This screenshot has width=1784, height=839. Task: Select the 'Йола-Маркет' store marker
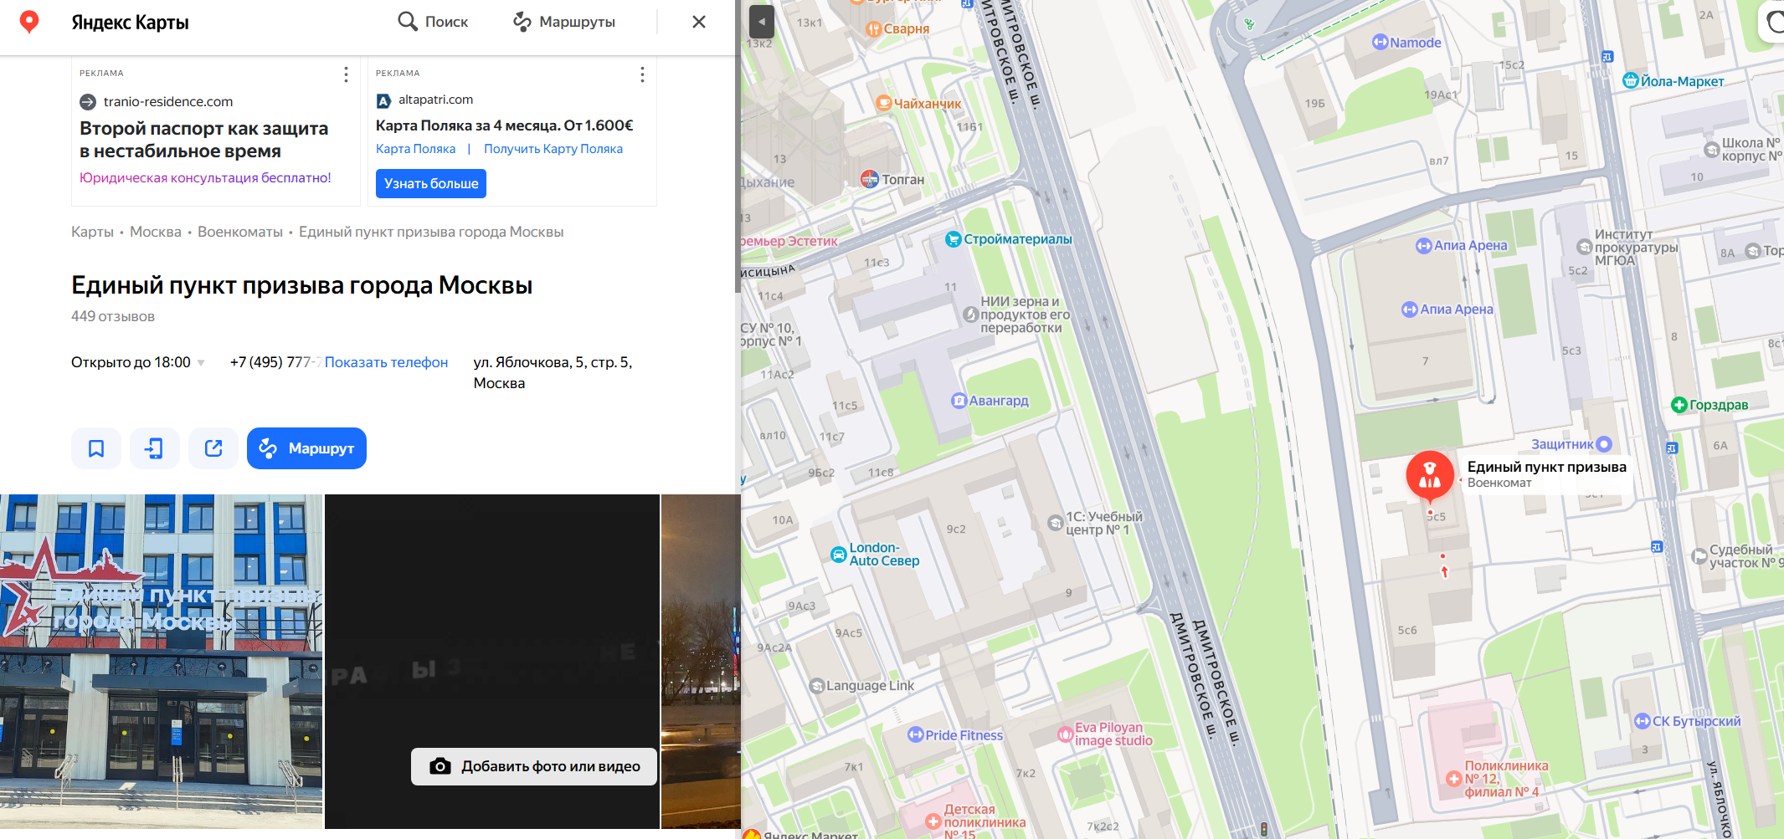(1631, 81)
